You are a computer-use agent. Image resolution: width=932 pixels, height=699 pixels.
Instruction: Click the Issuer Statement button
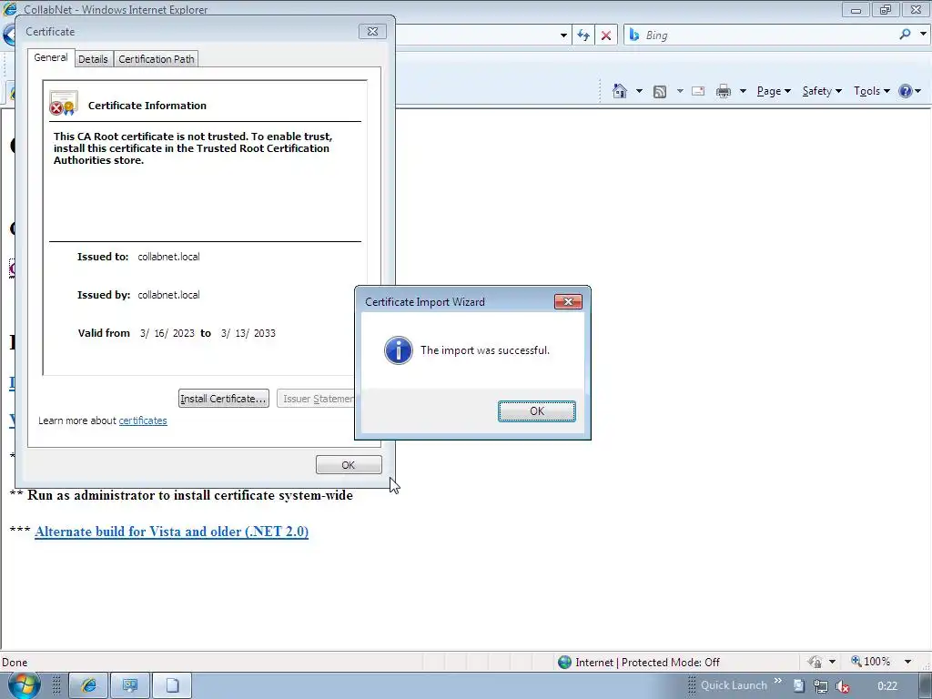click(316, 399)
